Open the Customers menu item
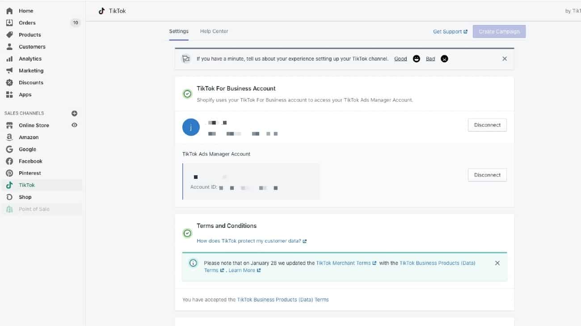Viewport: 581px width, 326px height. (x=32, y=47)
